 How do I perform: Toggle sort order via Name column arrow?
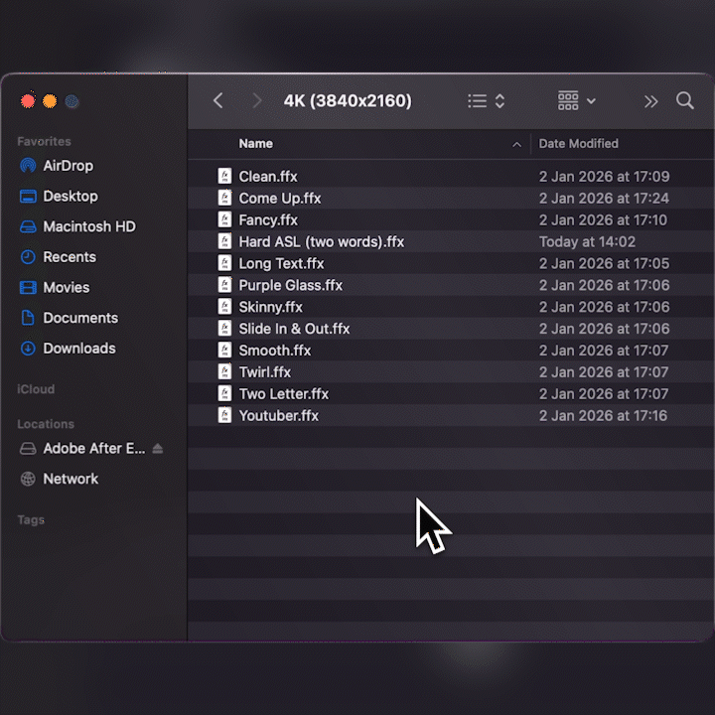(516, 145)
